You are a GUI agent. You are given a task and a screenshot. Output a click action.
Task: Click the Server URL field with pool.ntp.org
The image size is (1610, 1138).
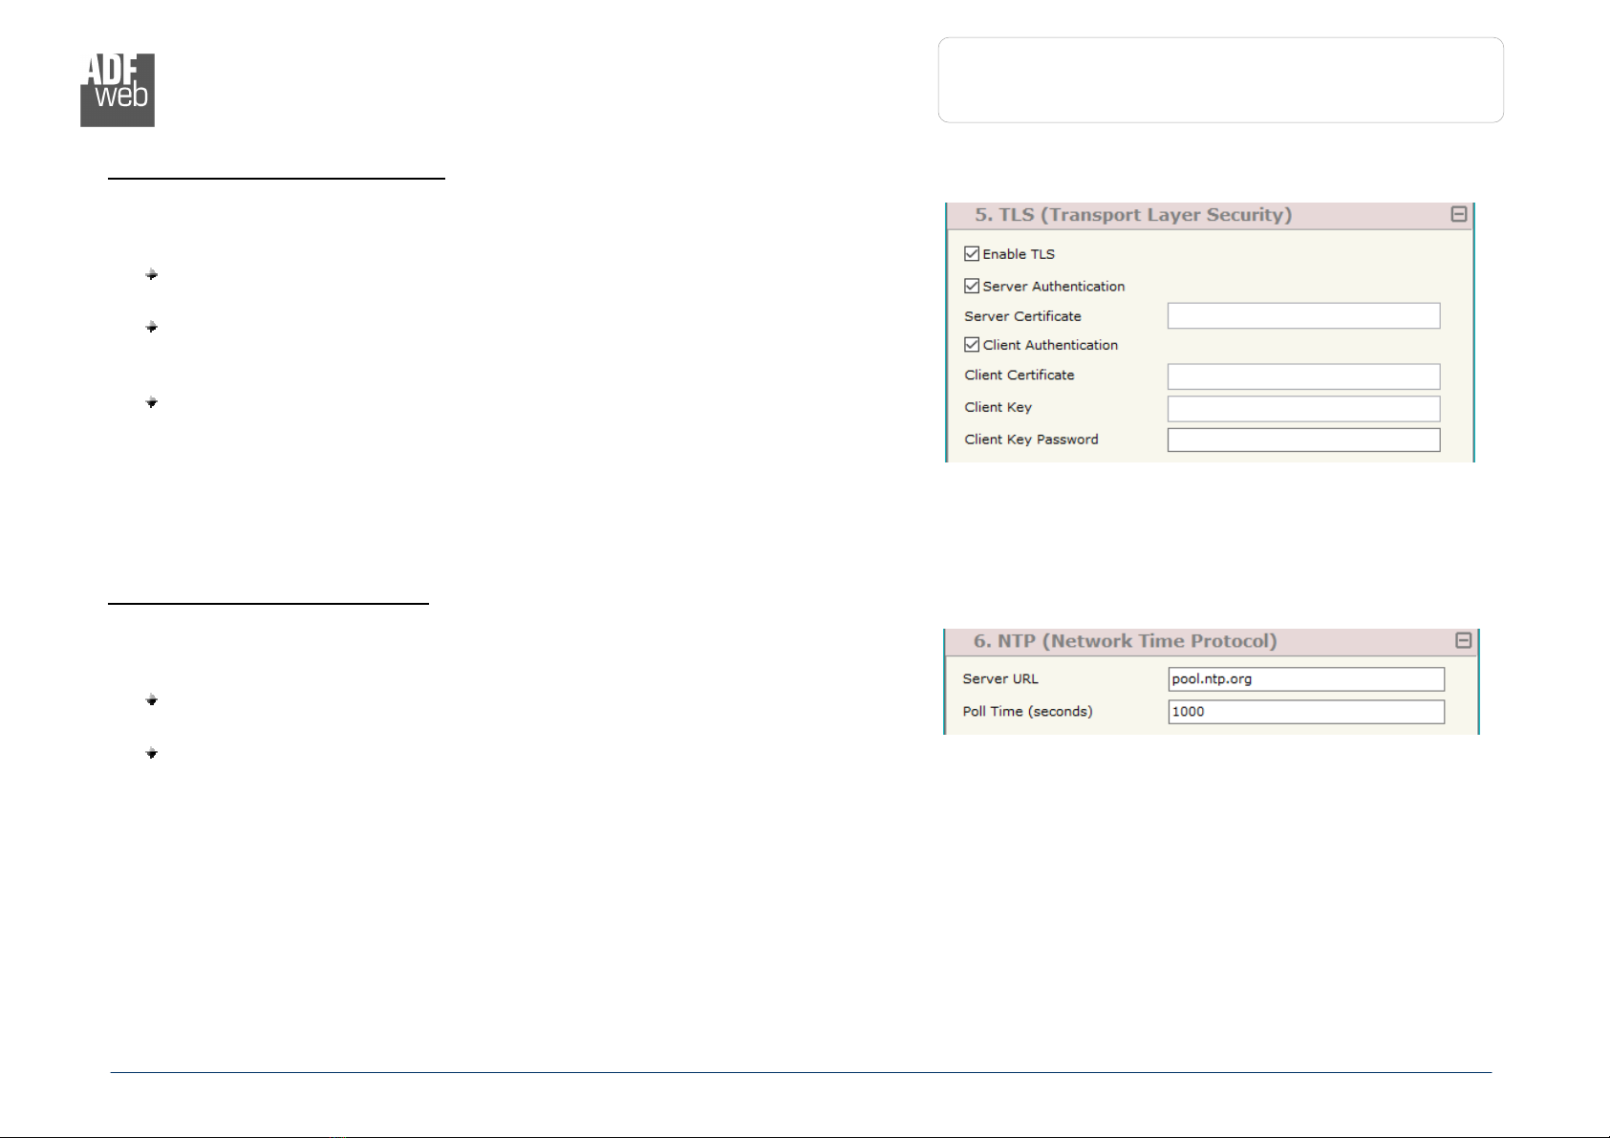[1307, 679]
